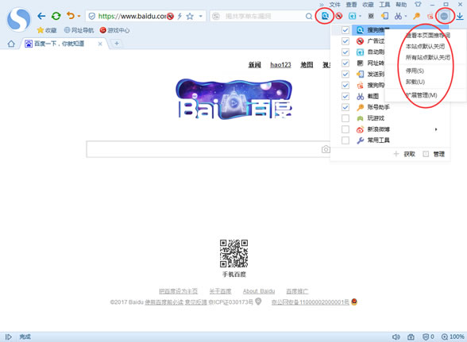The height and width of the screenshot is (342, 467).
Task: Open the 游戏中心 bookmark
Action: [x=114, y=30]
